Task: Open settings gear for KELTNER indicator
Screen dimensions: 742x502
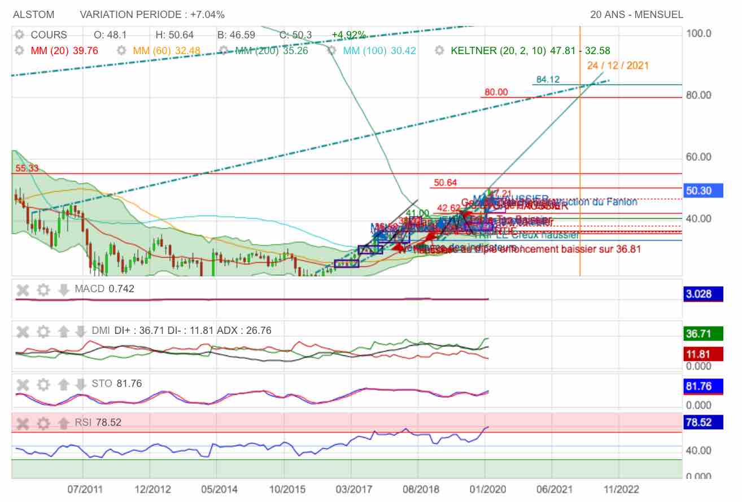Action: coord(440,51)
